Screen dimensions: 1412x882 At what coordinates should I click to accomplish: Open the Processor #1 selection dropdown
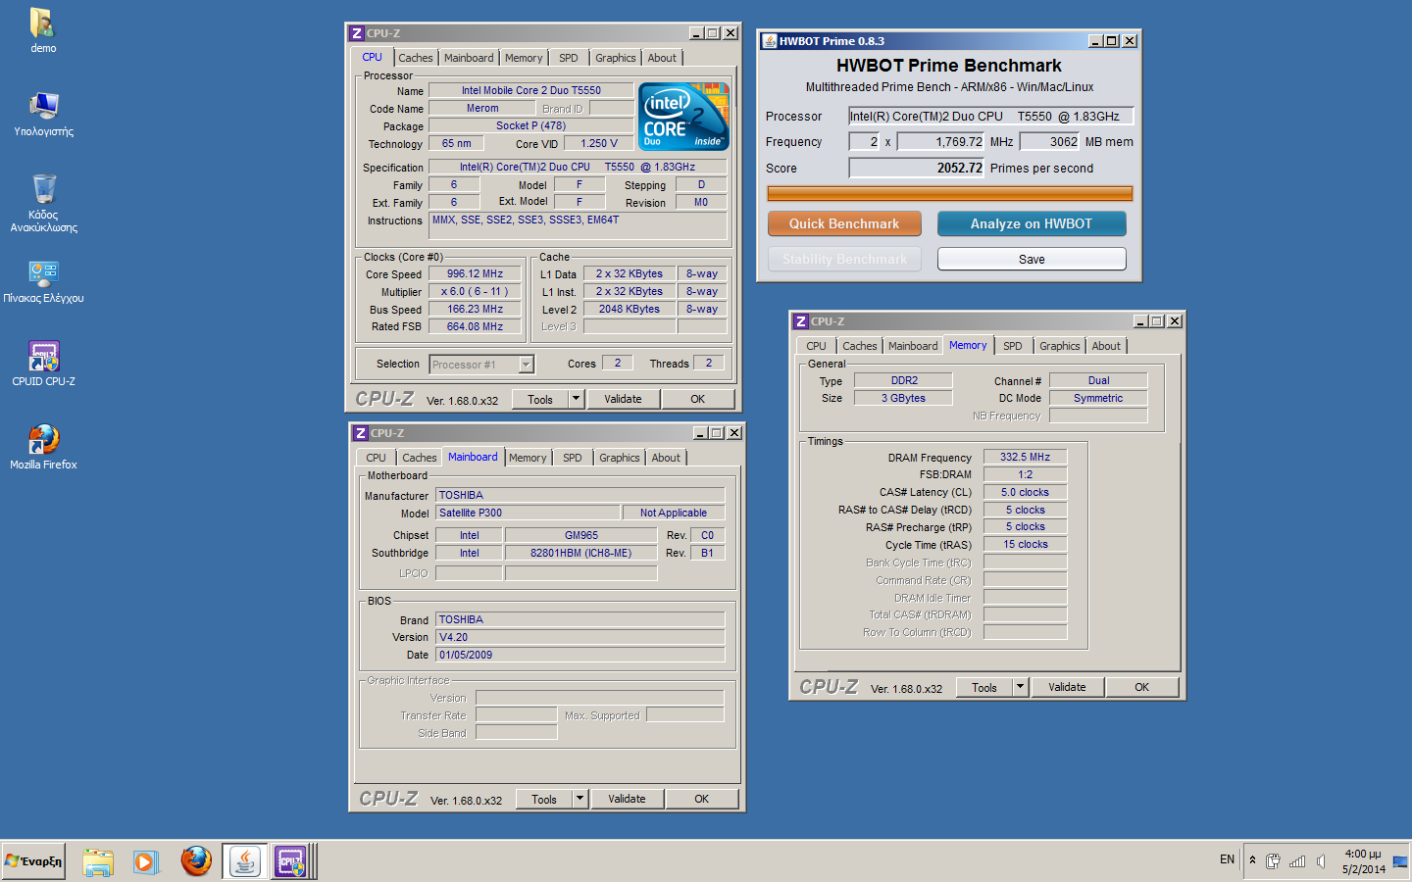[x=526, y=365]
